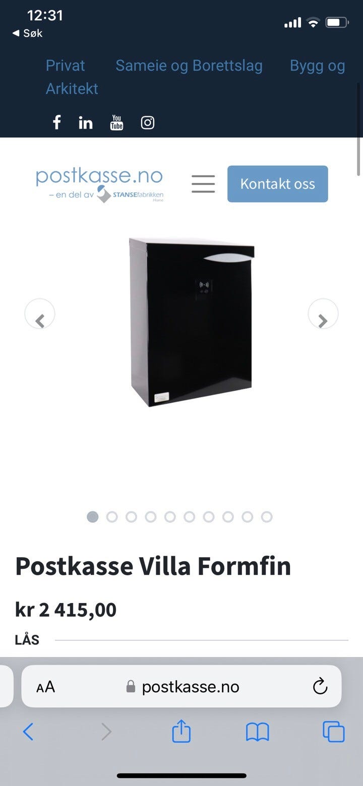
Task: Show open tabs in Safari
Action: tap(334, 732)
